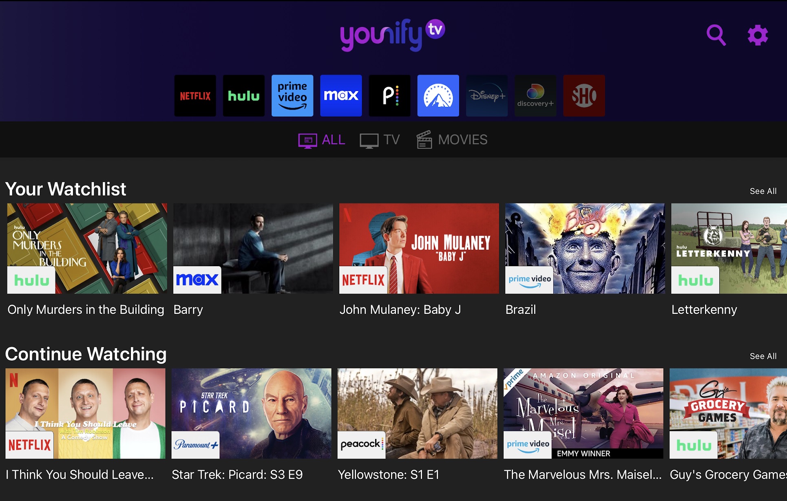Image resolution: width=787 pixels, height=501 pixels.
Task: Switch to the TV tab
Action: pyautogui.click(x=380, y=140)
